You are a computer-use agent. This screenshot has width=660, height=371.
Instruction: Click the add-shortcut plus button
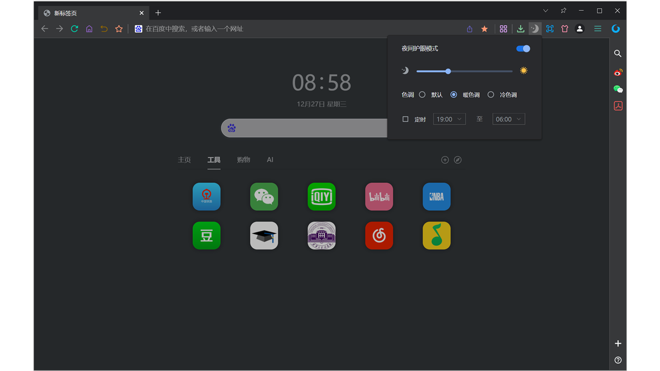point(444,160)
